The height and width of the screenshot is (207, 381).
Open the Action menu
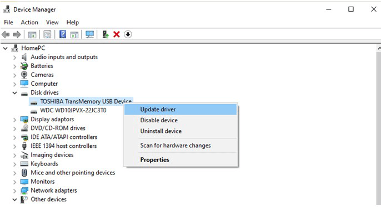(29, 22)
